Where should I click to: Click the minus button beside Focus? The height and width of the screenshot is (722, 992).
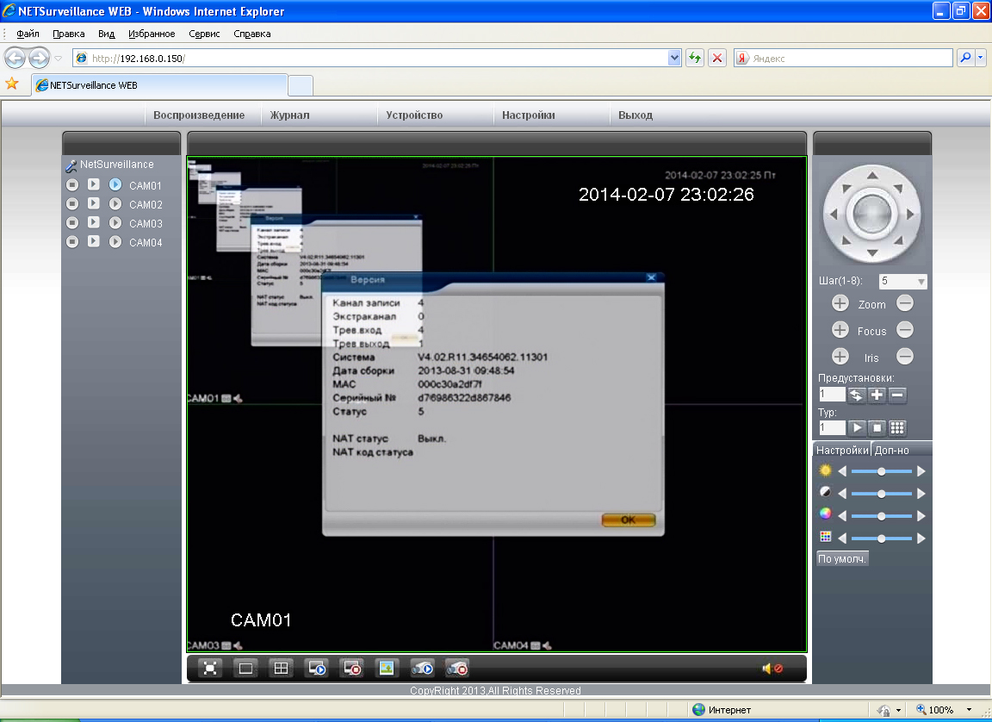click(x=905, y=330)
